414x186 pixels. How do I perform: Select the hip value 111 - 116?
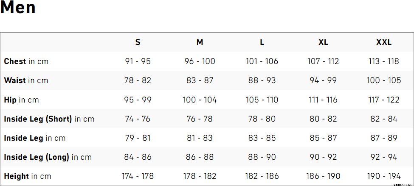pyautogui.click(x=323, y=100)
